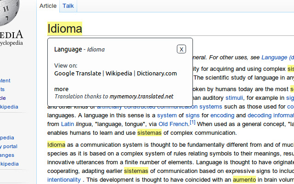The width and height of the screenshot is (294, 184).
Task: Switch to the Talk tab
Action: click(68, 6)
